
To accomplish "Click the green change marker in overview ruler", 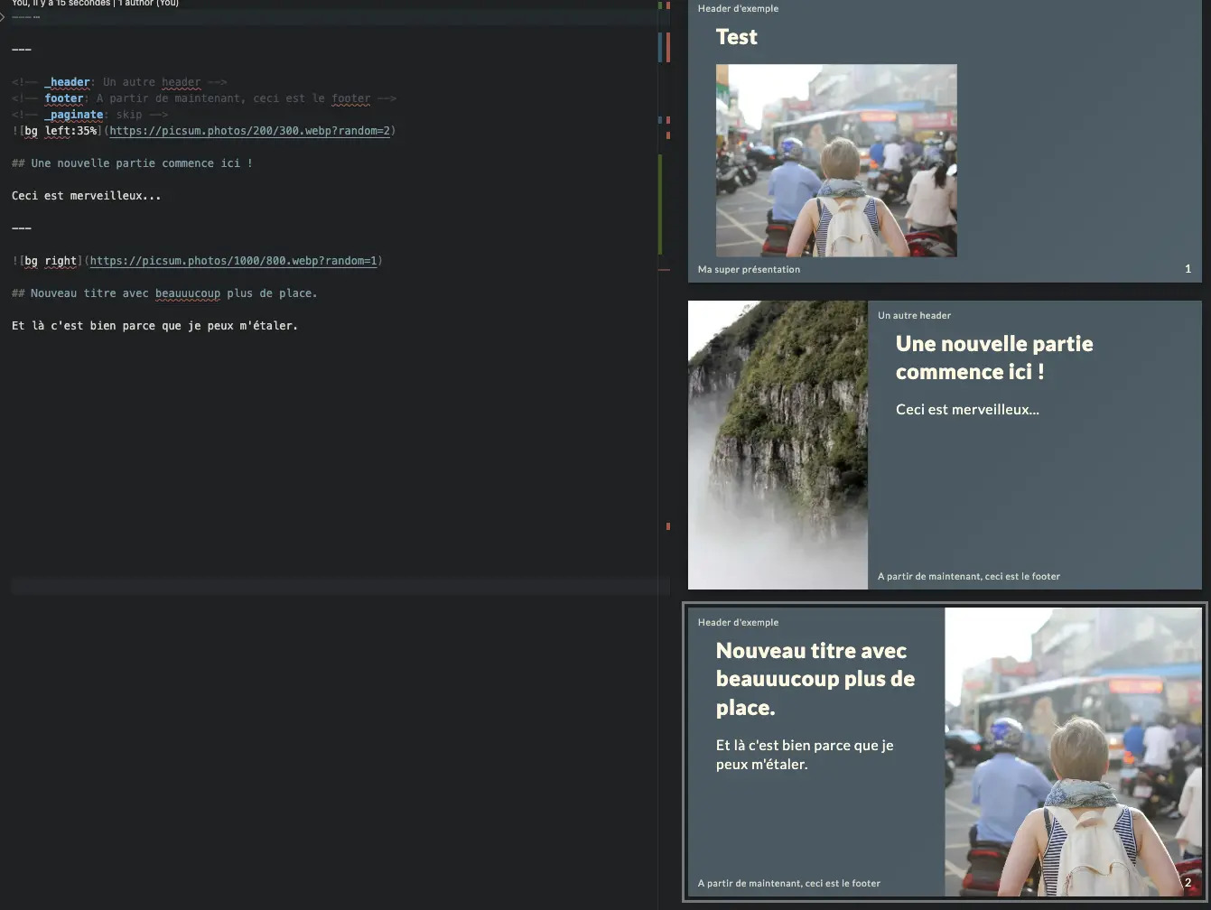I will point(660,203).
